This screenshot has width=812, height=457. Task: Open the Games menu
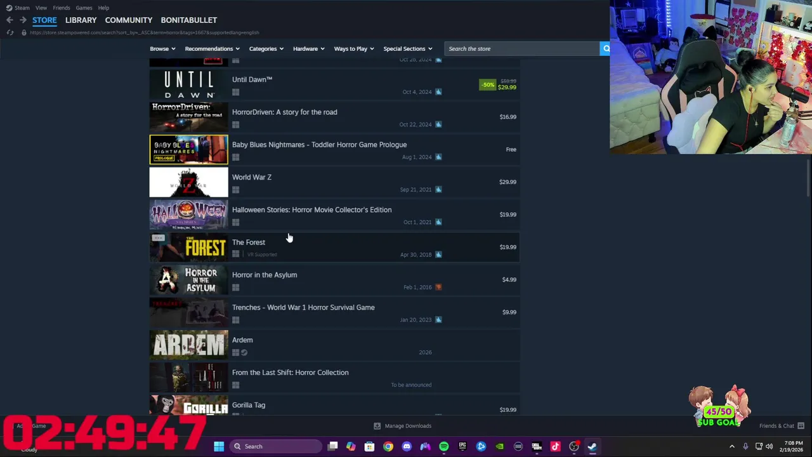(x=84, y=8)
